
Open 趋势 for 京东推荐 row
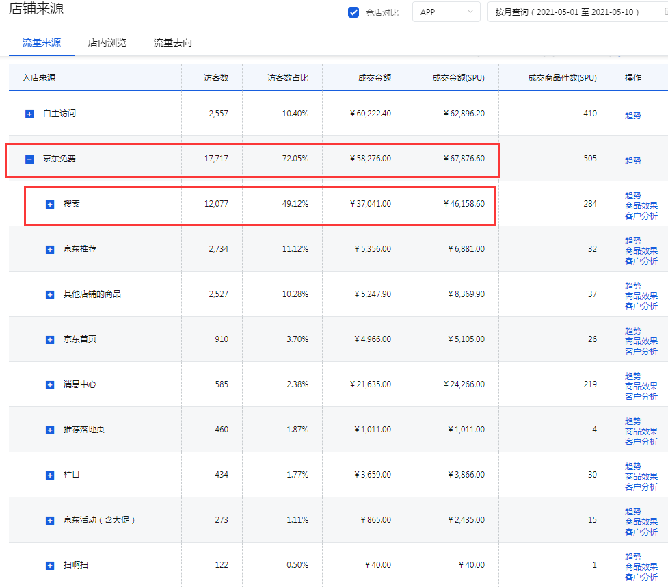(632, 241)
